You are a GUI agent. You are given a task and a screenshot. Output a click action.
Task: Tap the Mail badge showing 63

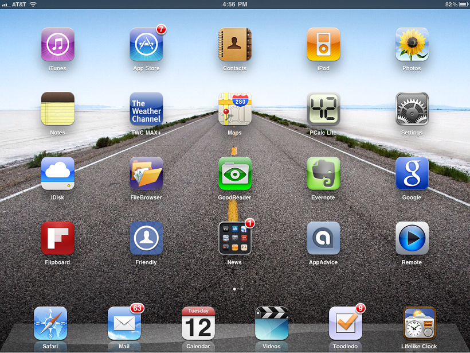point(138,308)
